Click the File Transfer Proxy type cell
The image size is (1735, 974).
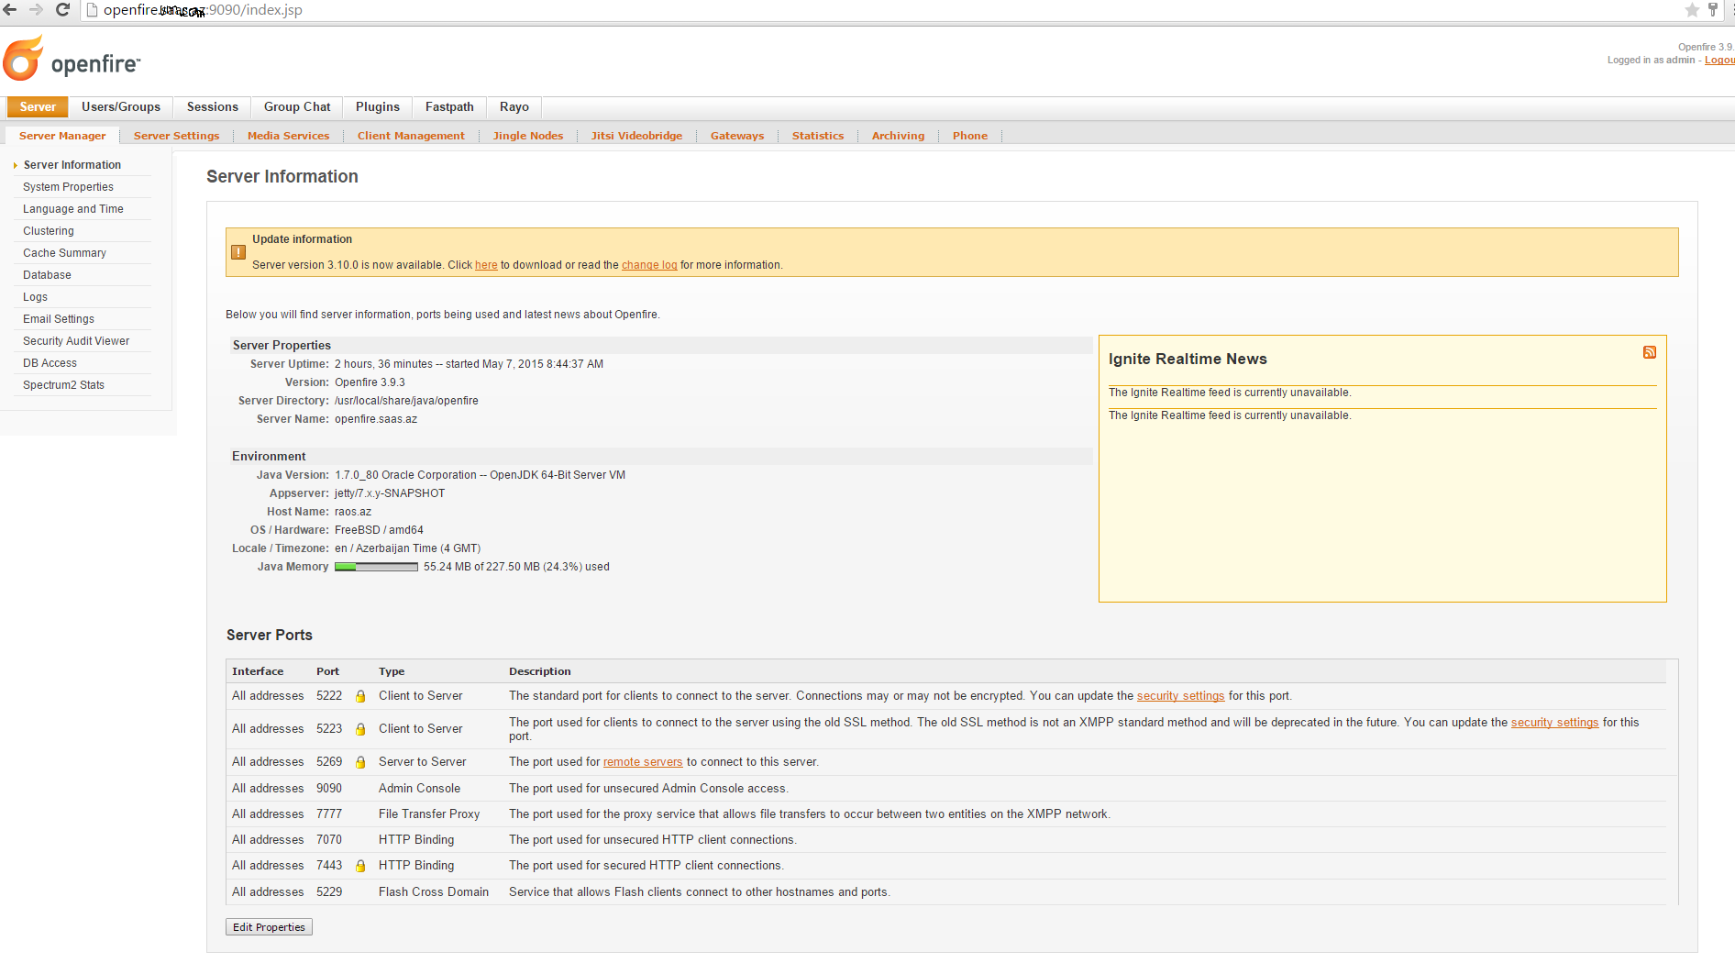pos(429,814)
